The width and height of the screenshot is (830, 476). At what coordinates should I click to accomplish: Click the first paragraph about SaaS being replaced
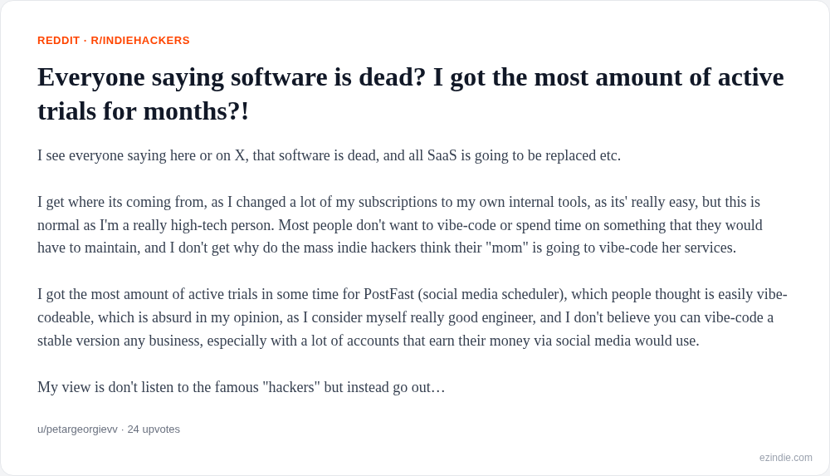click(329, 155)
